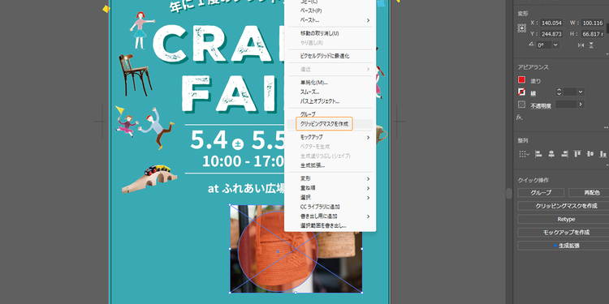The height and width of the screenshot is (304, 609).
Task: Click the モックアップを作成 button
Action: pos(564,233)
